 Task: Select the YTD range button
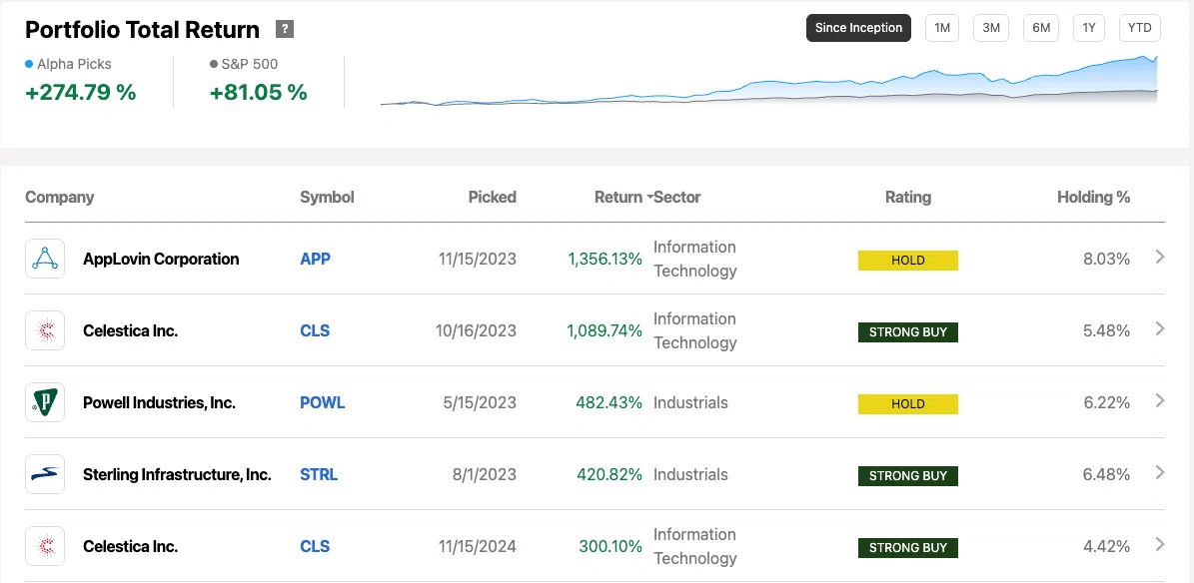(x=1139, y=28)
